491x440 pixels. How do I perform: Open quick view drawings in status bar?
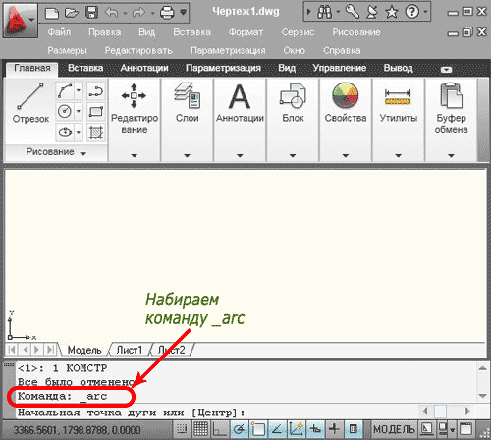click(x=443, y=429)
